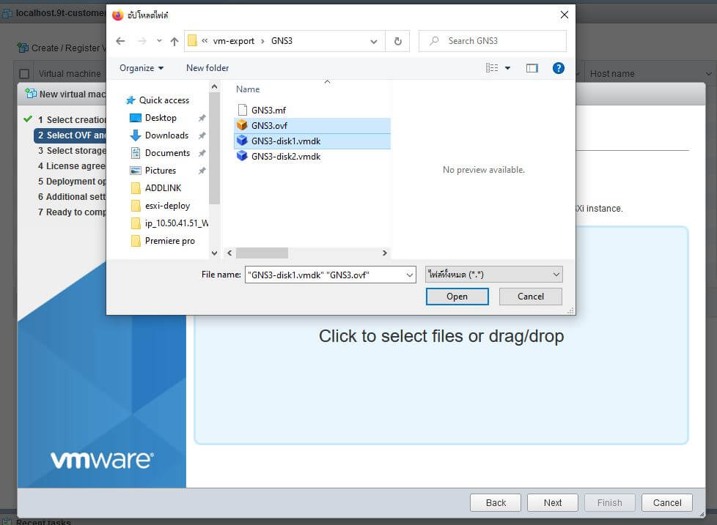Open the Desktop folder shortcut
The width and height of the screenshot is (717, 525).
[153, 118]
